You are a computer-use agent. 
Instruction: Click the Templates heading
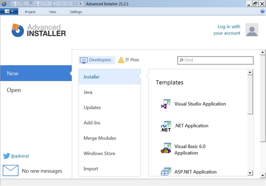point(169,82)
